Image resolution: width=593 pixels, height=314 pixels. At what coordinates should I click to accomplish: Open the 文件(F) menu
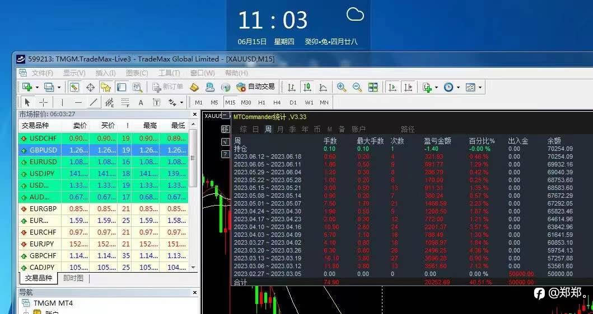(x=42, y=73)
